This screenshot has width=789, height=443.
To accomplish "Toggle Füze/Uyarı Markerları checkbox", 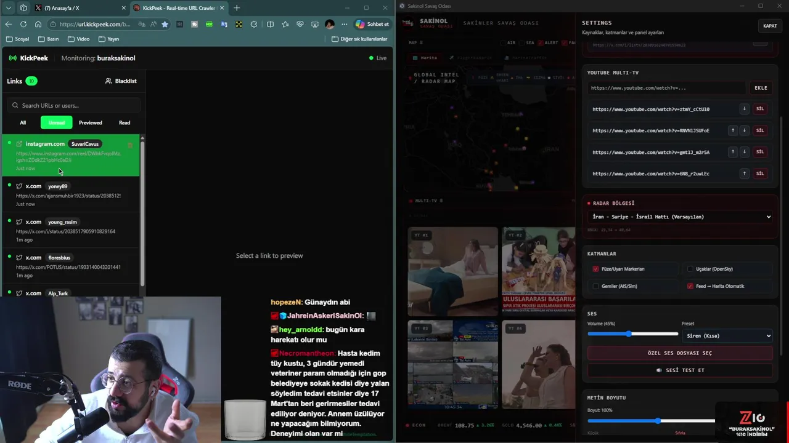I will (x=595, y=269).
